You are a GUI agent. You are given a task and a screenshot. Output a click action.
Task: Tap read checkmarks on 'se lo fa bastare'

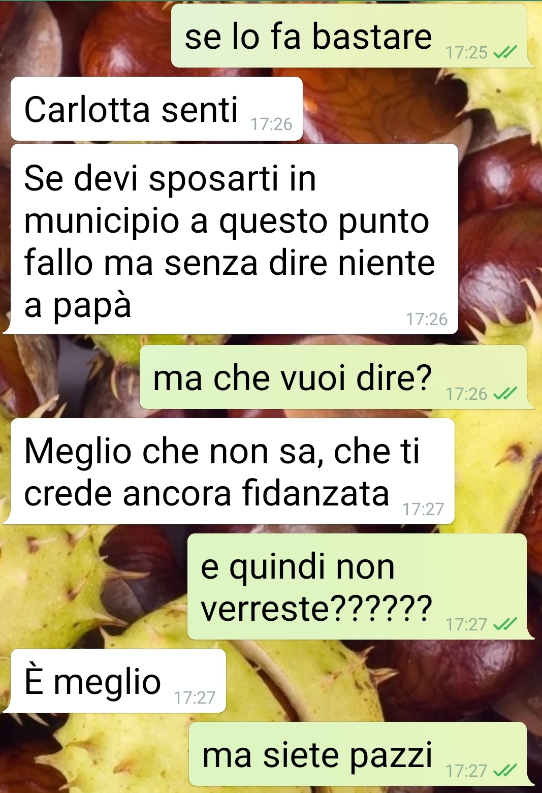(505, 52)
